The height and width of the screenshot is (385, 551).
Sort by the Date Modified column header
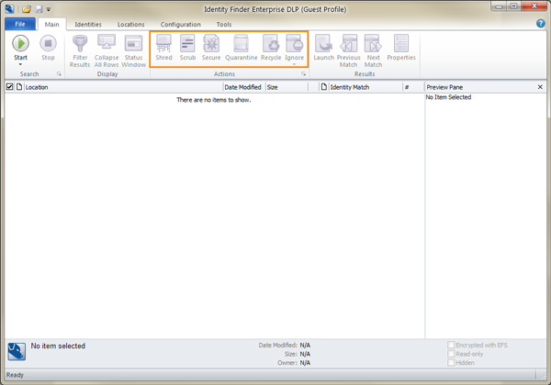(x=243, y=87)
